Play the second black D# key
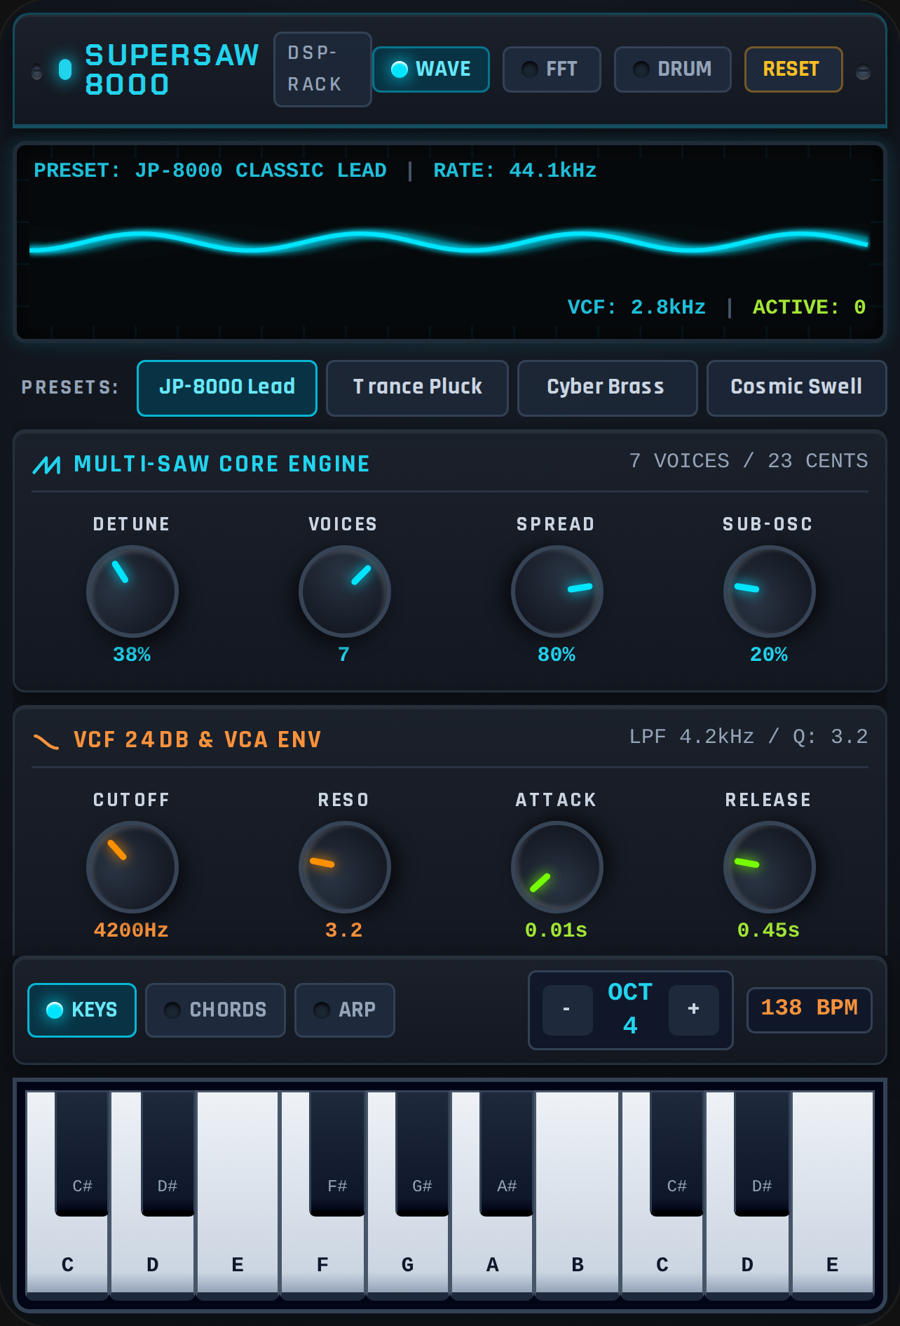This screenshot has width=900, height=1326. 762,1154
